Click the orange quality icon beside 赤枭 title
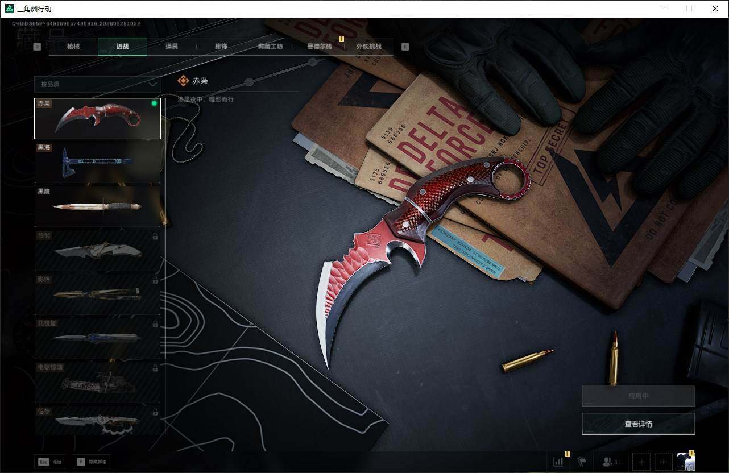This screenshot has width=729, height=473. coord(183,81)
